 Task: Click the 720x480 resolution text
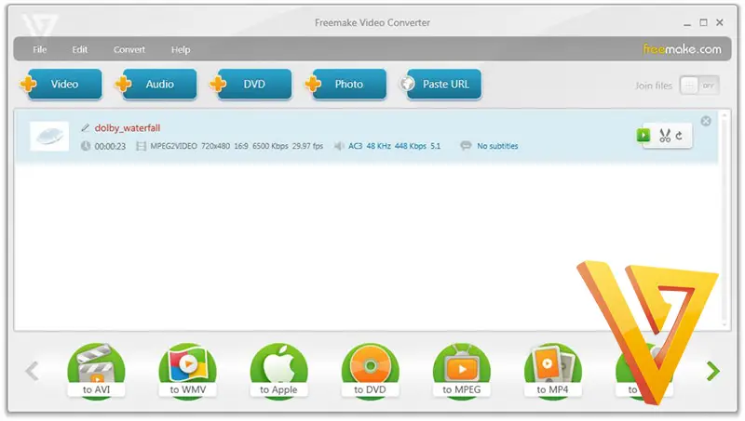[x=215, y=146]
